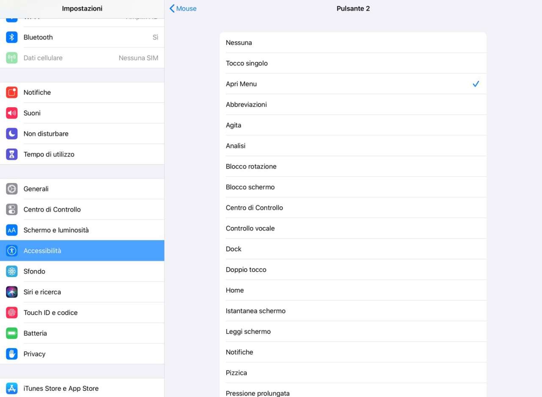Image resolution: width=542 pixels, height=397 pixels.
Task: Select Analisi action
Action: 353,146
